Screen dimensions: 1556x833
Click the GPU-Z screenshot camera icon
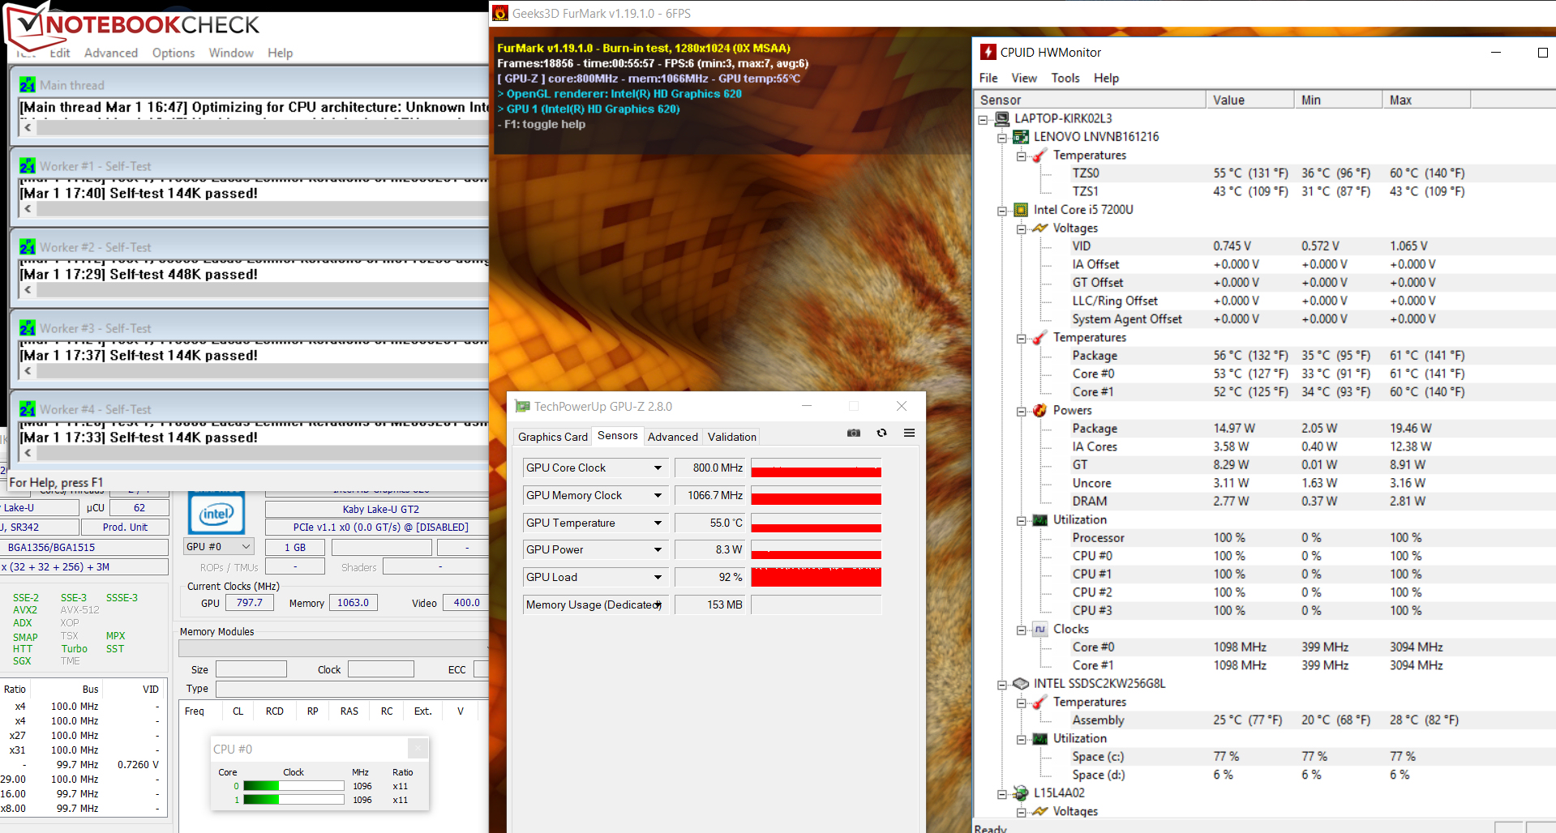coord(854,433)
